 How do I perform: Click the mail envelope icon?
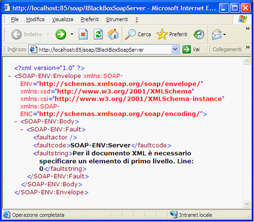[x=216, y=35]
